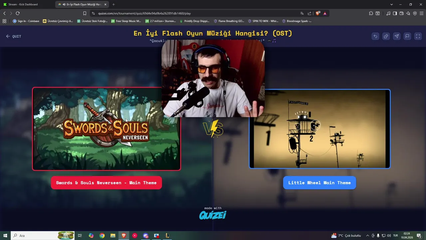Viewport: 426px width, 240px height.
Task: Open Free Sleep Music bookmark
Action: tap(126, 21)
